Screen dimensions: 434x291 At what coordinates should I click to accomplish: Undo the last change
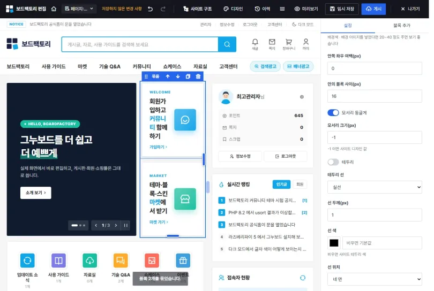[x=151, y=9]
